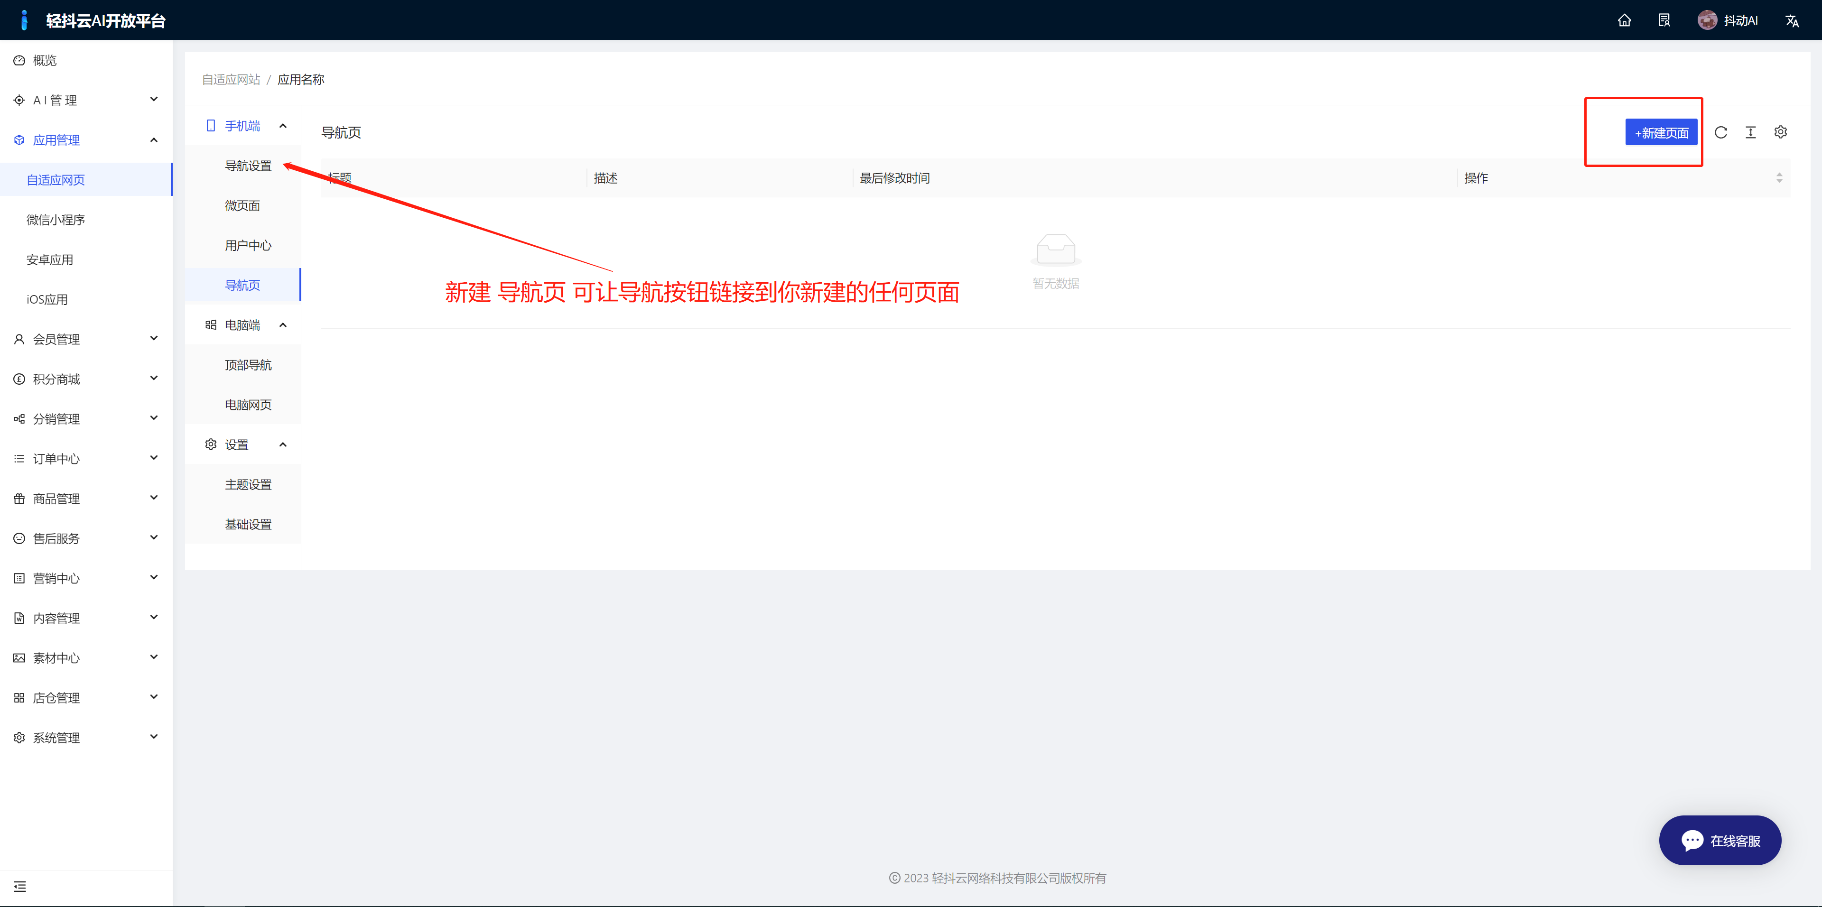Click the 售后服务 smiley icon
Viewport: 1822px width, 907px height.
click(x=19, y=539)
